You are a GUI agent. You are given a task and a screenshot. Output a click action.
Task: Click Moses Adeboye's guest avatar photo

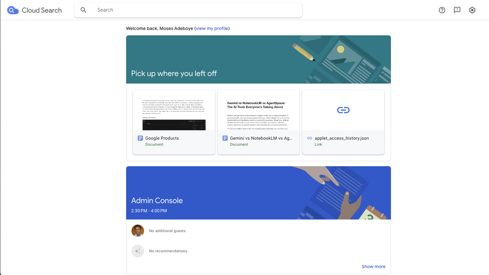click(x=138, y=231)
